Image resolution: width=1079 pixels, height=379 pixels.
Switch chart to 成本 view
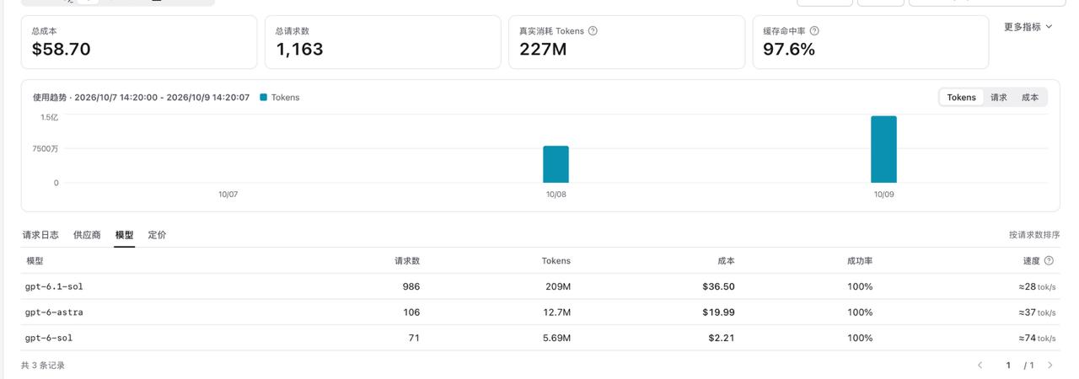pos(1030,98)
